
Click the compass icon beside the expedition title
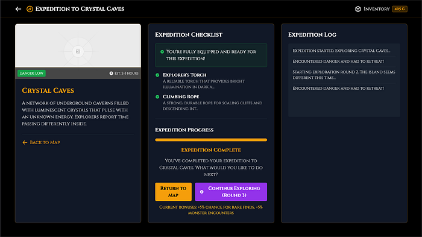[30, 9]
